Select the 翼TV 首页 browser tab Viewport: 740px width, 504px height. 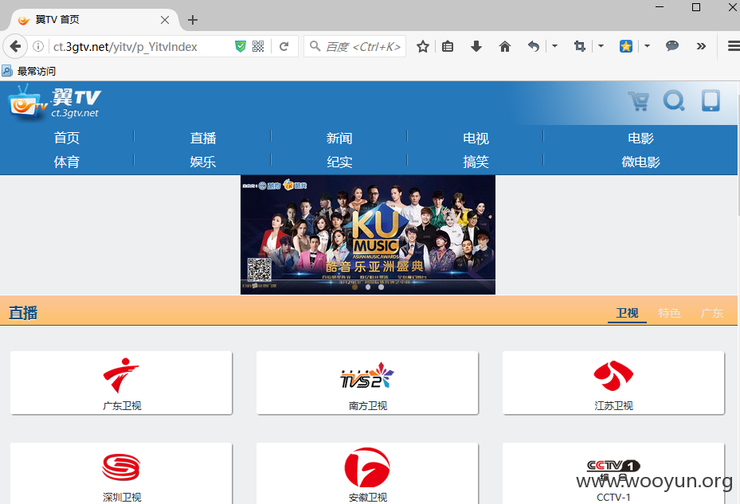[x=94, y=20]
